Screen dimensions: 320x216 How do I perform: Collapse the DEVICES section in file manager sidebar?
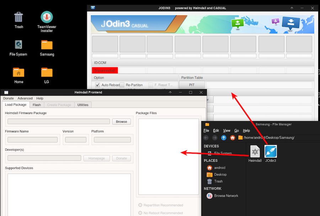coord(211,146)
